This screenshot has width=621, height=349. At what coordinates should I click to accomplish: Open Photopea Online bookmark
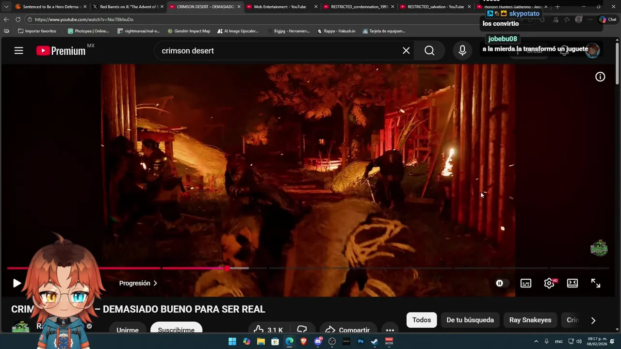(88, 31)
